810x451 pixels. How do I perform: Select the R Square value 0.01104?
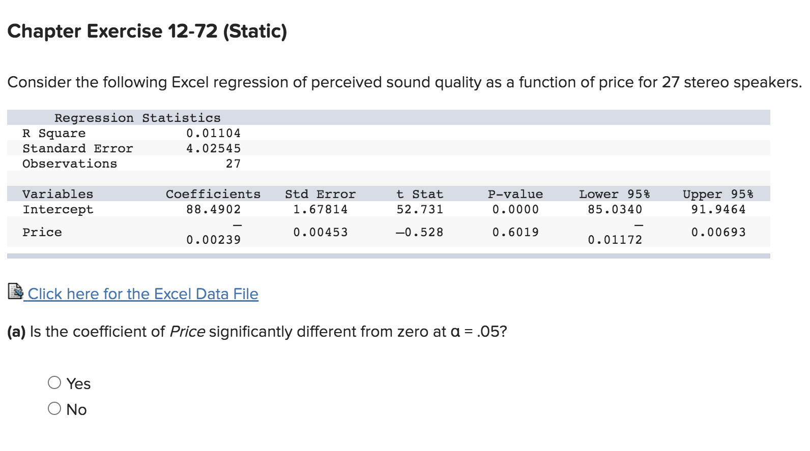214,133
